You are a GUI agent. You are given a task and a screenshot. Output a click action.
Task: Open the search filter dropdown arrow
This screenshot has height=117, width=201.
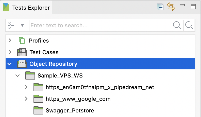click(22, 25)
